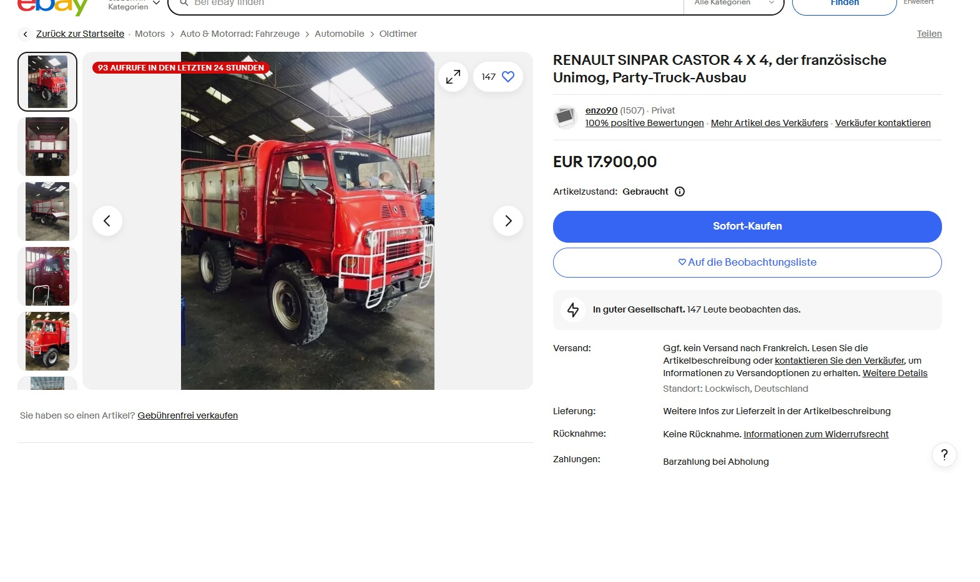980x582 pixels.
Task: Open the help question mark icon
Action: tap(944, 455)
